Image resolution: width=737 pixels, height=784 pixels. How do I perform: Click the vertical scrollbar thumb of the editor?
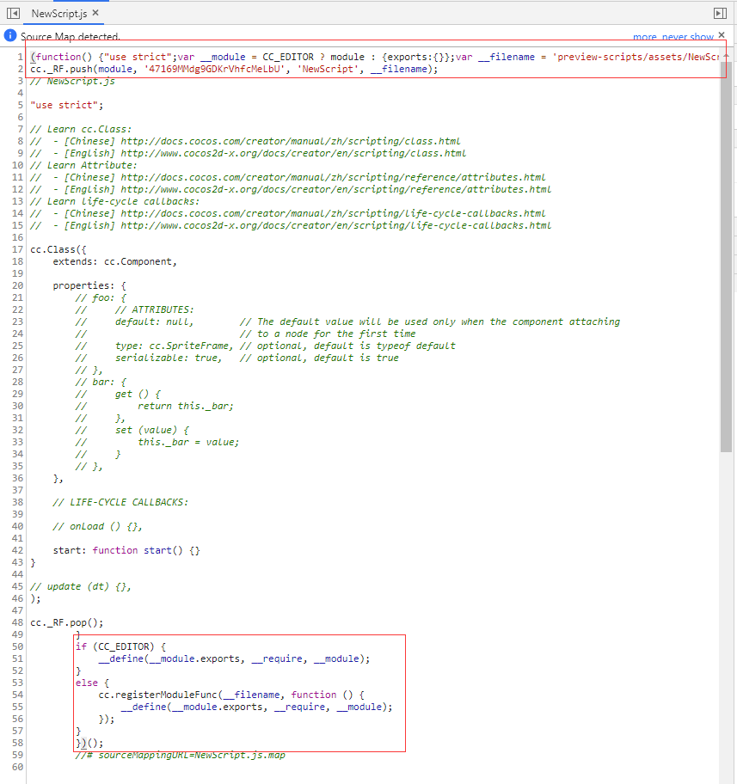(x=726, y=256)
